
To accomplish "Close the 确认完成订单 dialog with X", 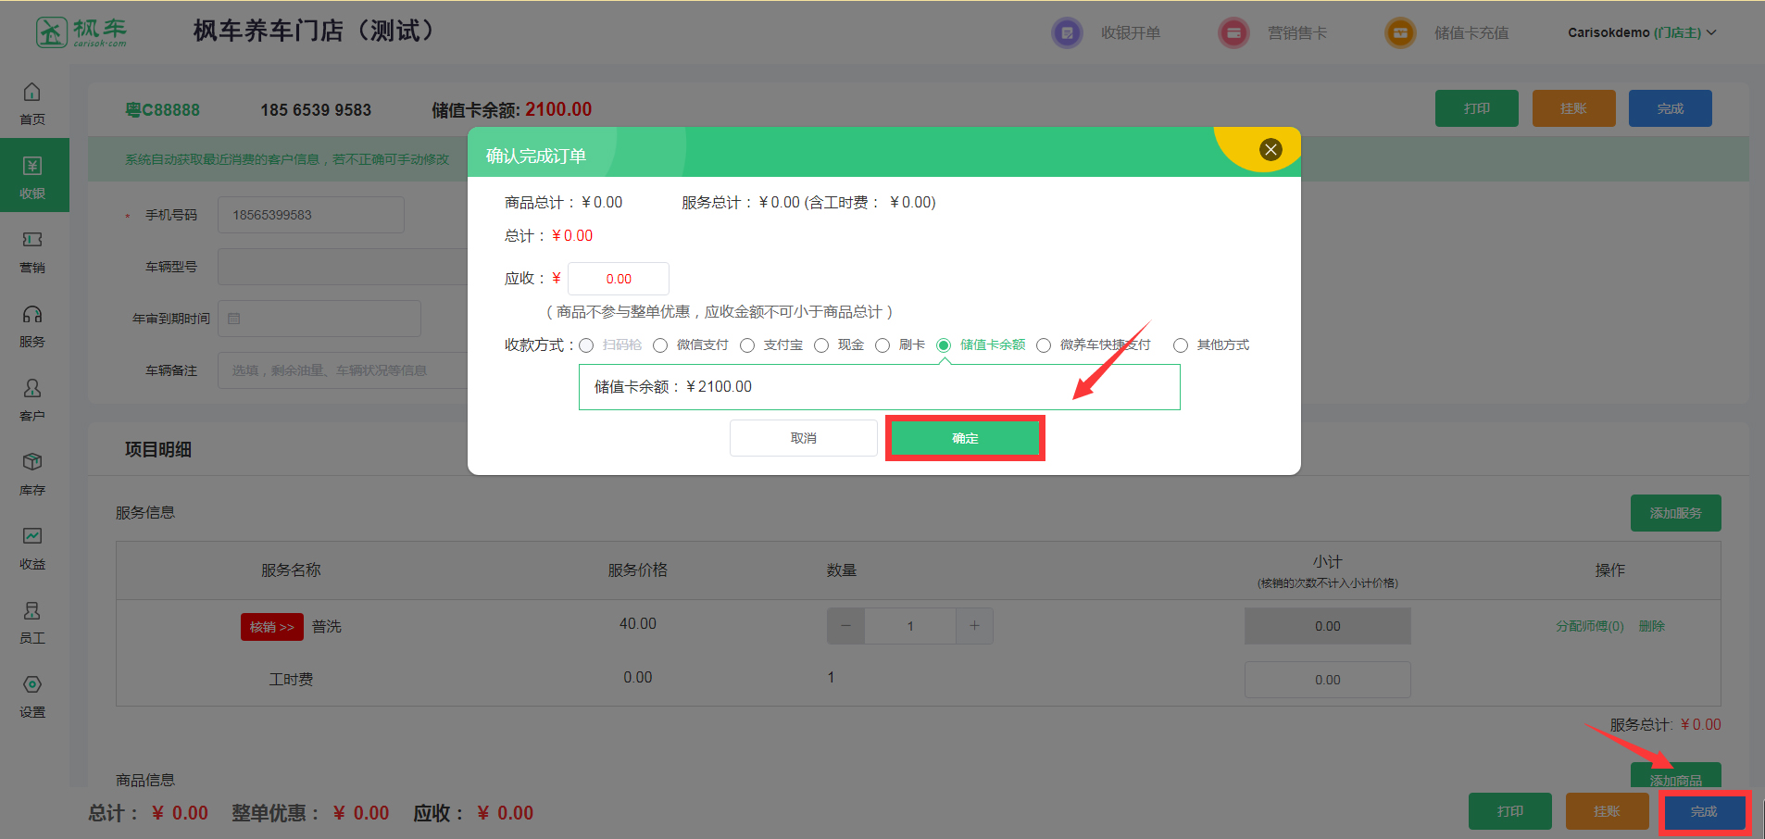I will click(1271, 150).
